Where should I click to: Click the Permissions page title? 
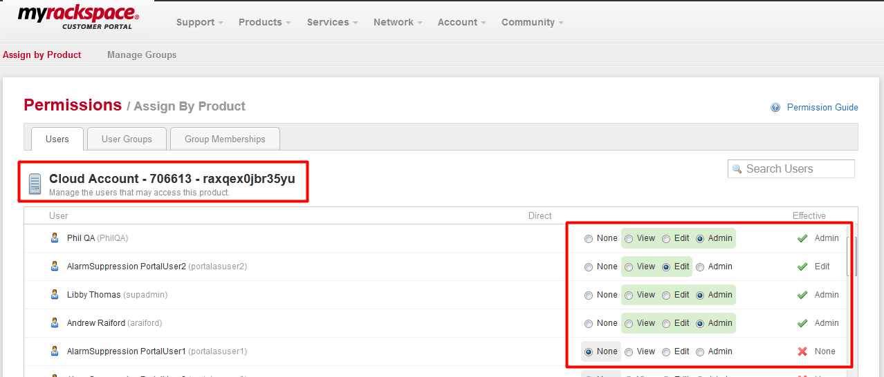pyautogui.click(x=73, y=105)
